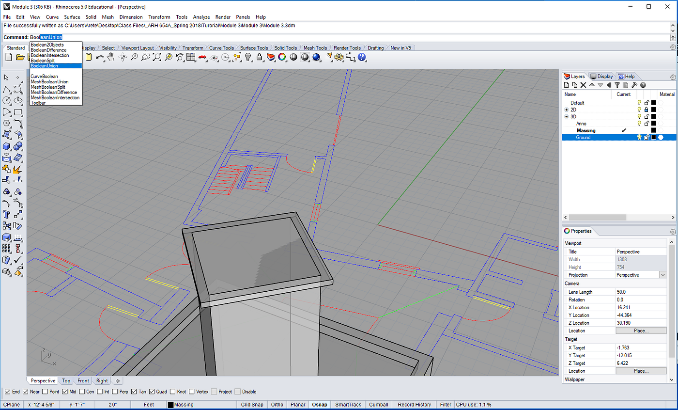
Task: Select BooleanDifference from the autocomplete list
Action: pyautogui.click(x=48, y=50)
